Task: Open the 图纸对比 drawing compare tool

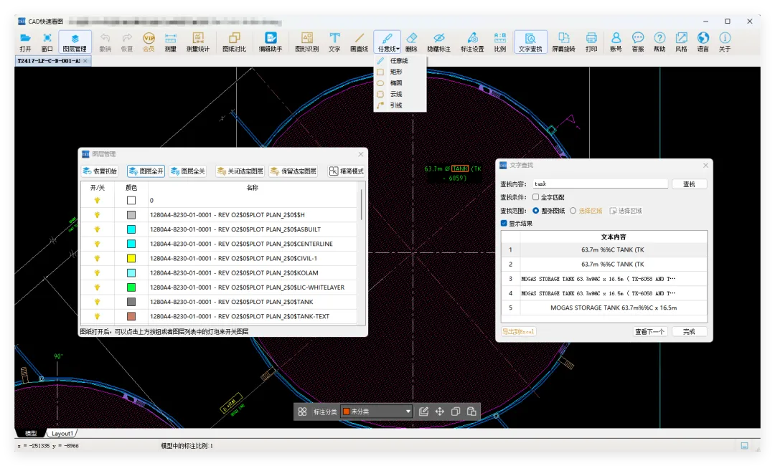Action: (x=234, y=42)
